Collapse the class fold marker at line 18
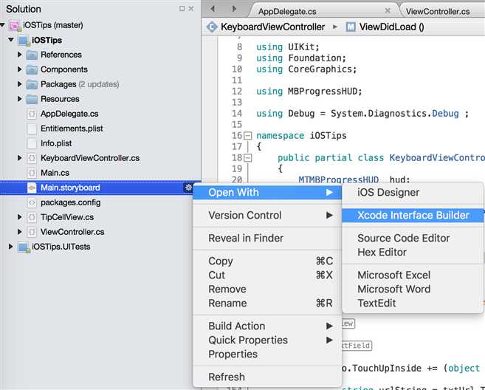 coord(248,158)
